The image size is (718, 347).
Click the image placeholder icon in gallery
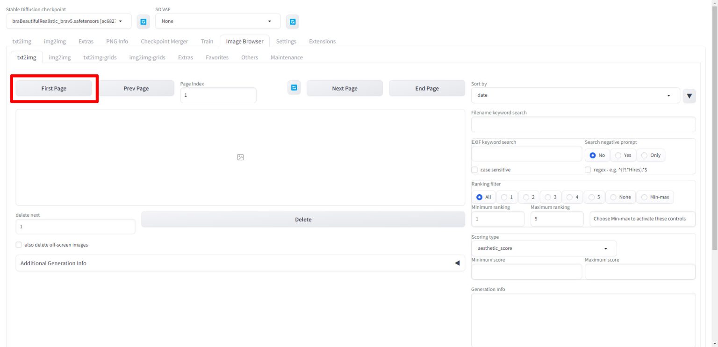coord(240,157)
